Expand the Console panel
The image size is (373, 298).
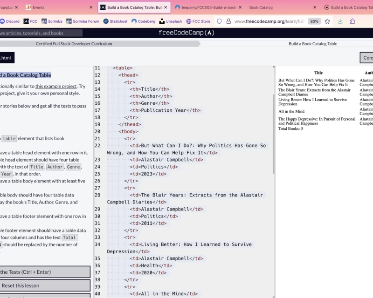pos(367,57)
